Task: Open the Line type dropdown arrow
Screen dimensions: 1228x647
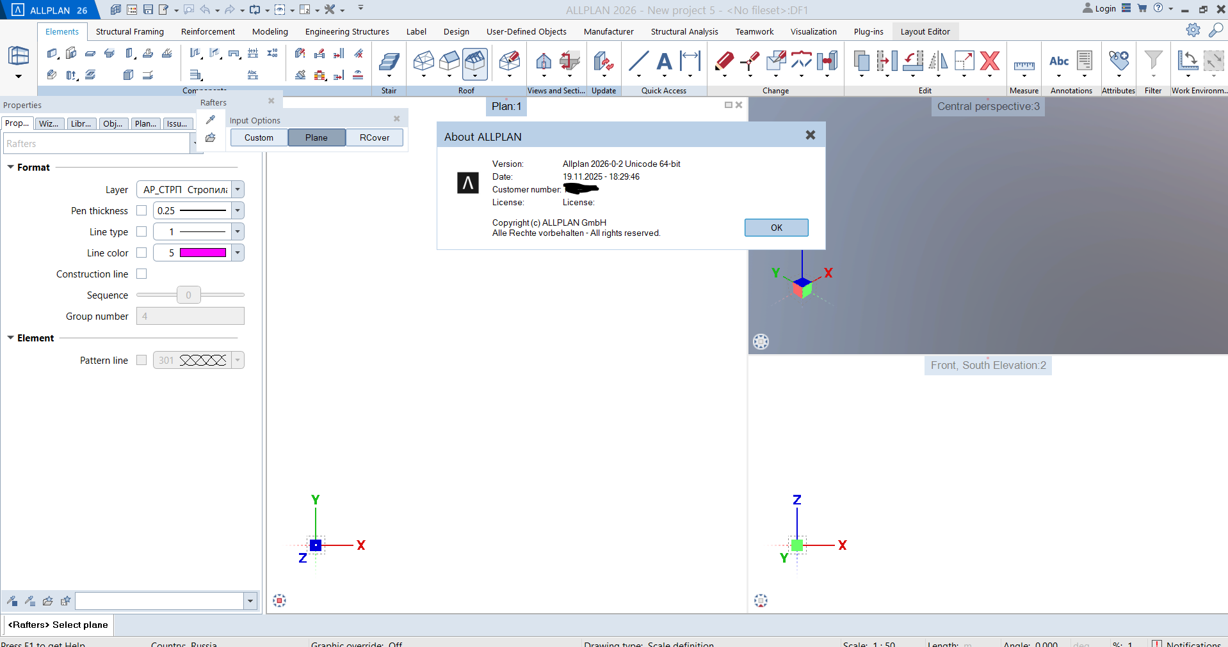Action: tap(238, 231)
